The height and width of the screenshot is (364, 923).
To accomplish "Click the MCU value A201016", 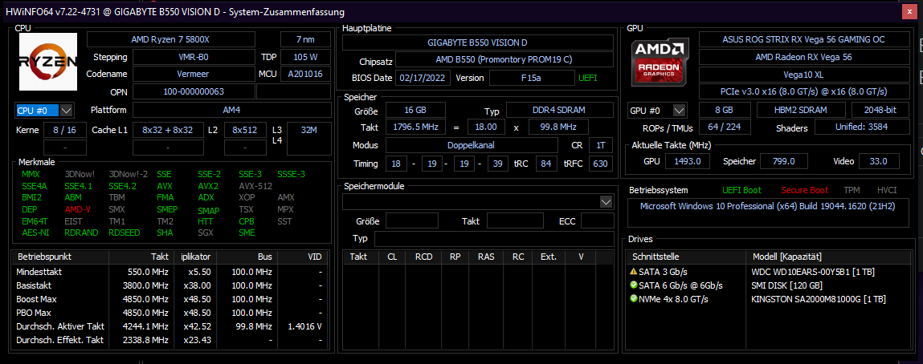I will point(305,74).
